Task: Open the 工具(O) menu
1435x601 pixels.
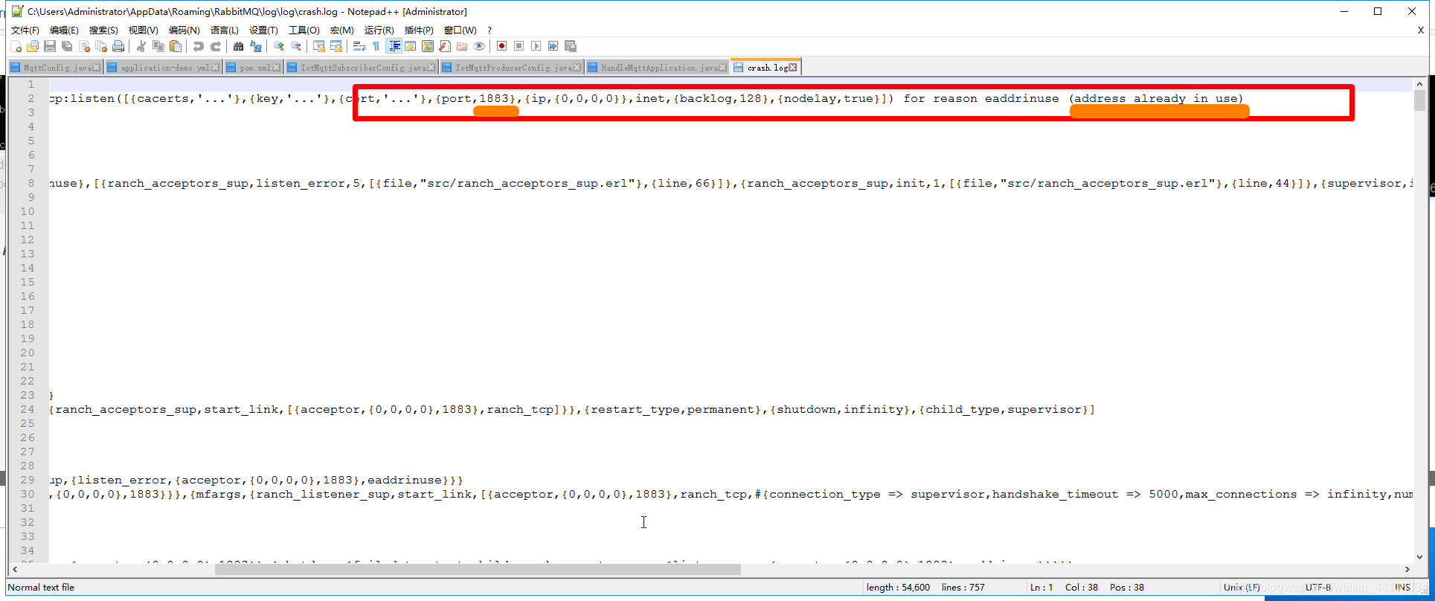Action: 304,30
